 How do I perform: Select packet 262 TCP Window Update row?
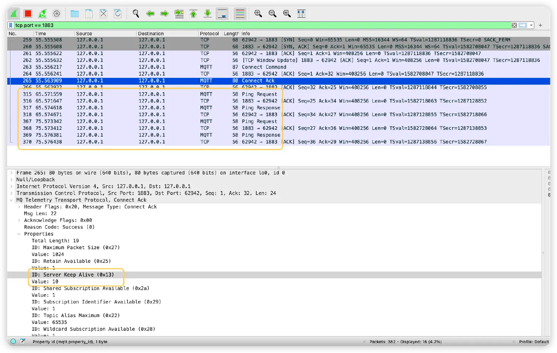coord(278,60)
